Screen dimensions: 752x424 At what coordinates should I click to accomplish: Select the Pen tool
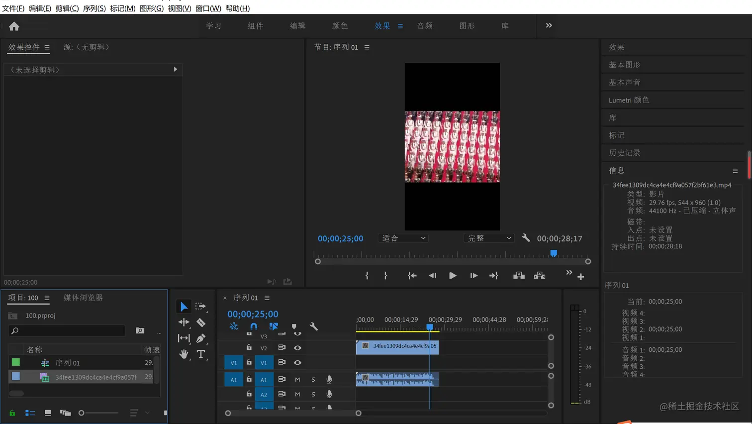[x=201, y=338]
